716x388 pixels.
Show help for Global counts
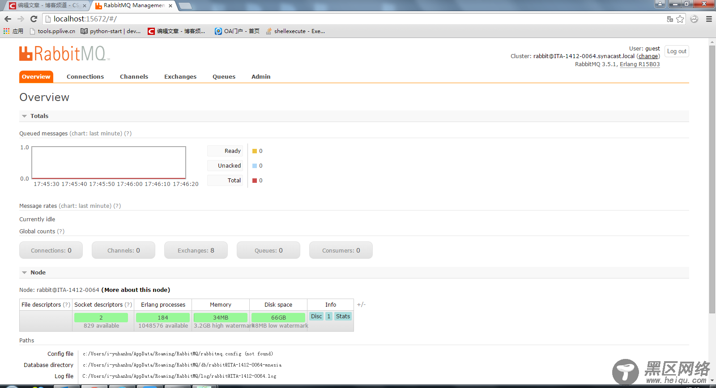[x=61, y=231]
